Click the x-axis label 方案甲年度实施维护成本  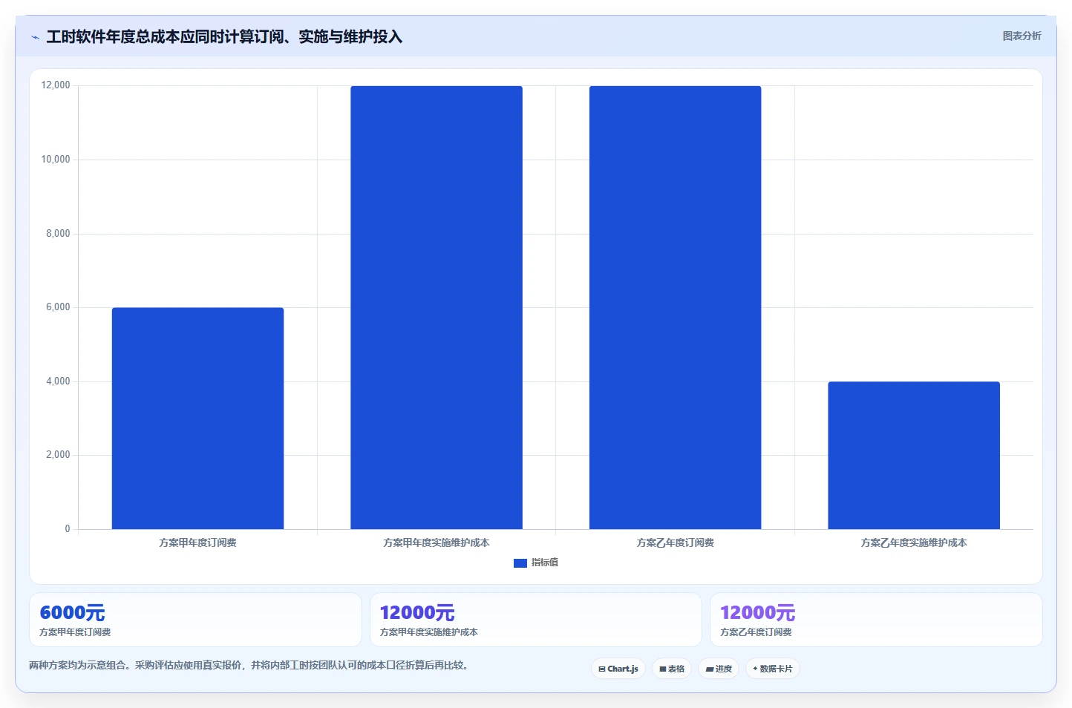[x=437, y=543]
